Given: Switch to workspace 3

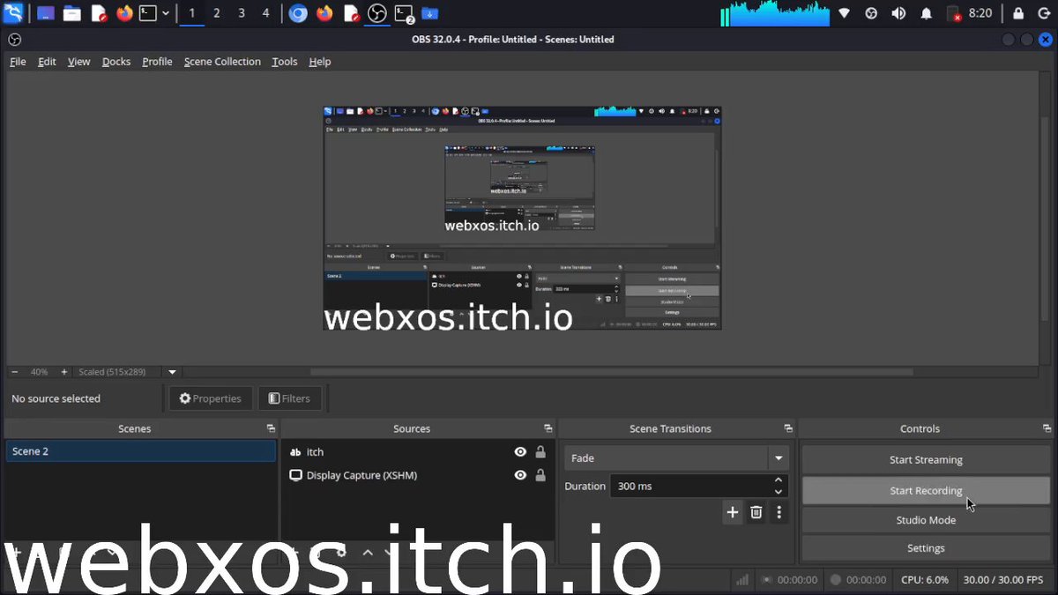Looking at the screenshot, I should coord(242,13).
